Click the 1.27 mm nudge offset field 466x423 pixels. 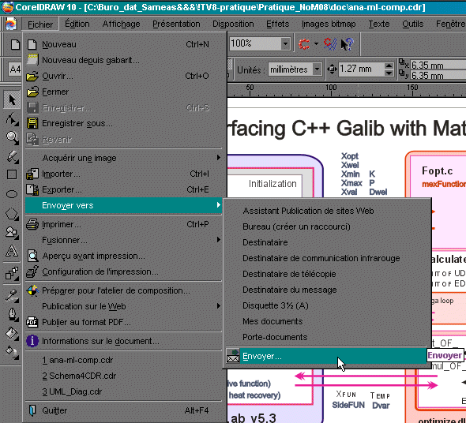point(361,69)
